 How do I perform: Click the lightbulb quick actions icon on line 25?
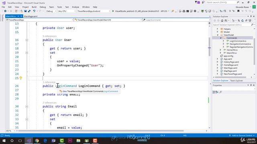coord(21,78)
